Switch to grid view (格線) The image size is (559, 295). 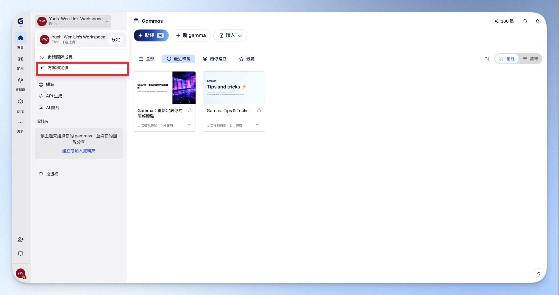(507, 59)
